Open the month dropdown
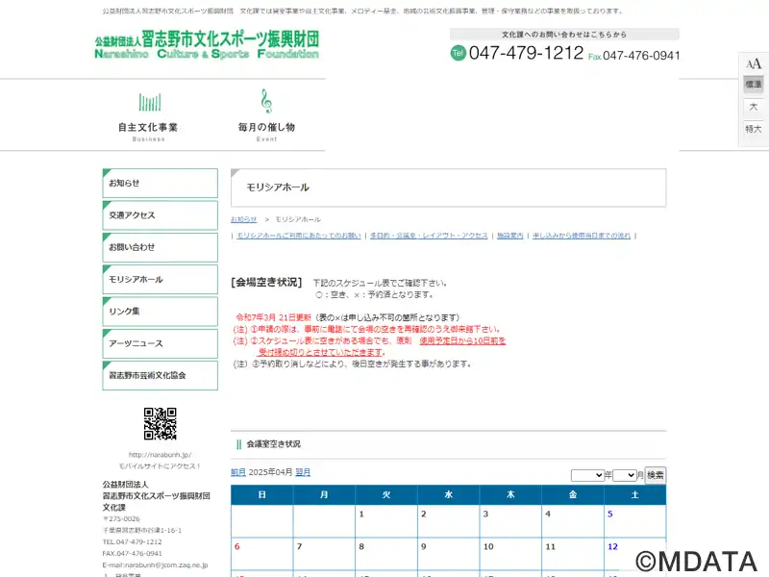Viewport: 769px width, 577px height. pyautogui.click(x=624, y=475)
